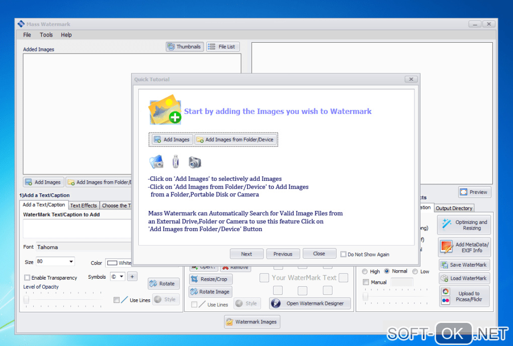513x346 pixels.
Task: Toggle Use Lines checkbox in the image panel
Action: tap(194, 304)
